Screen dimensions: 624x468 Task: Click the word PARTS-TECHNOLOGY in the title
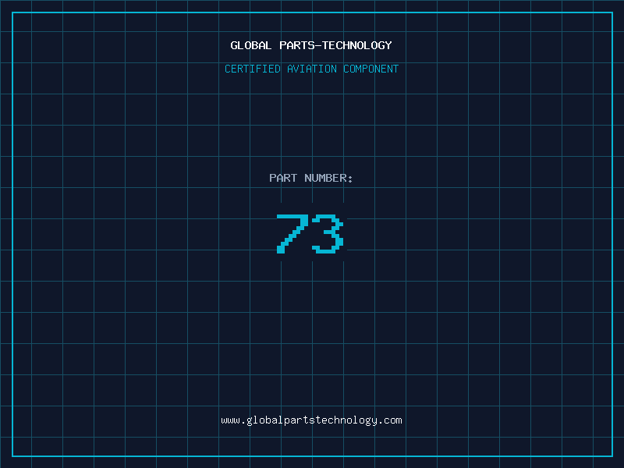pyautogui.click(x=335, y=46)
